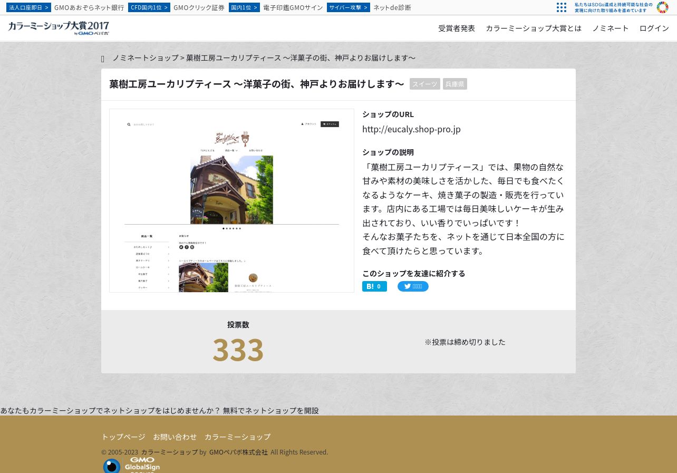This screenshot has width=677, height=473.
Task: Open GMOクリック証券 link
Action: point(199,7)
